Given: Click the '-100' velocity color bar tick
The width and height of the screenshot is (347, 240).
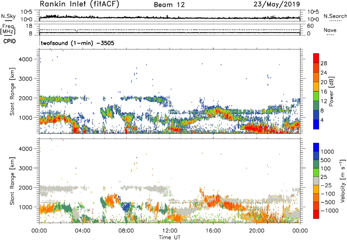Looking at the screenshot, I should click(x=327, y=194).
